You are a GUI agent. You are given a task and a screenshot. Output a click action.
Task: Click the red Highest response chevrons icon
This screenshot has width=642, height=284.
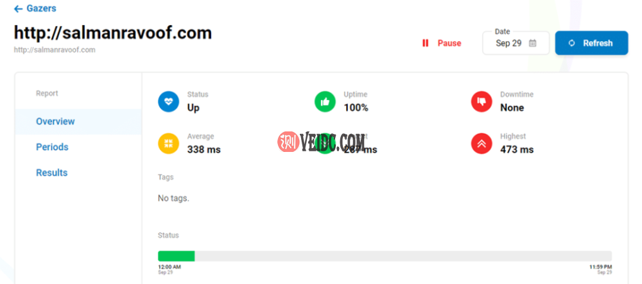coord(481,144)
